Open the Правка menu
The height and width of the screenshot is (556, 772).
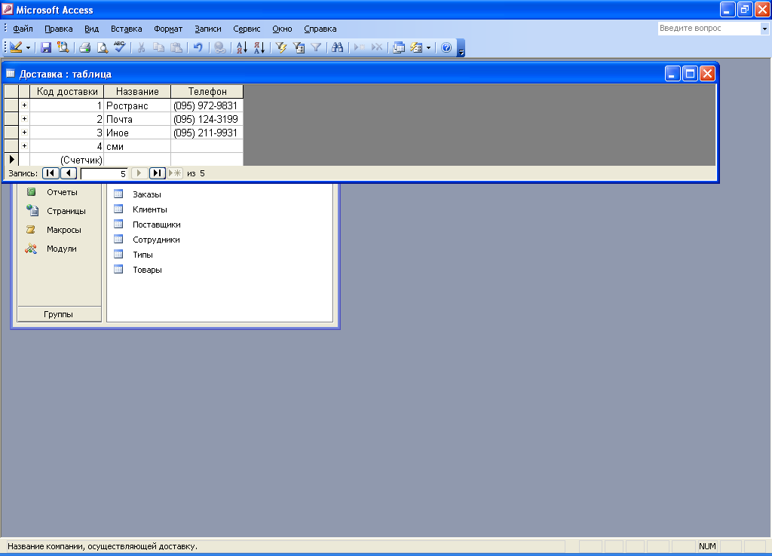[x=59, y=29]
